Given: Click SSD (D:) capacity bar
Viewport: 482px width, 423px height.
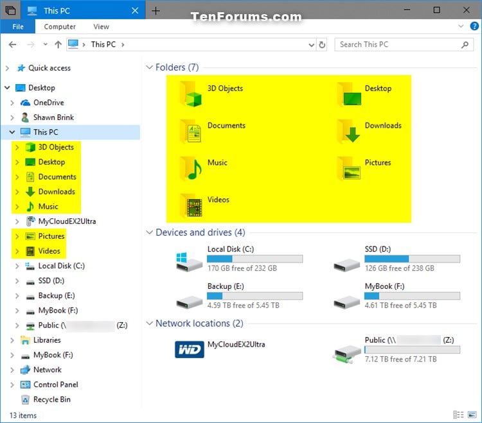Looking at the screenshot, I should click(x=412, y=259).
